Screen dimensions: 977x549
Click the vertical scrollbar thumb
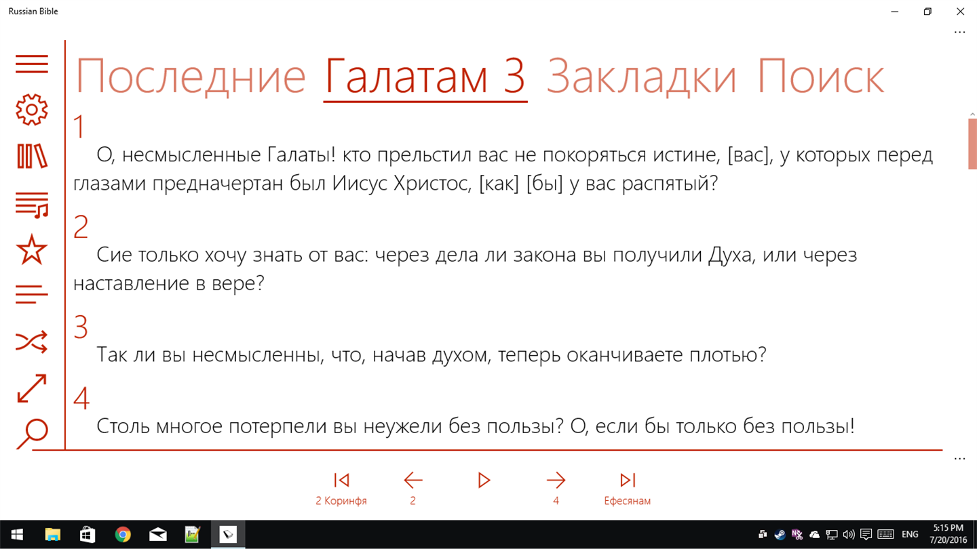[972, 144]
